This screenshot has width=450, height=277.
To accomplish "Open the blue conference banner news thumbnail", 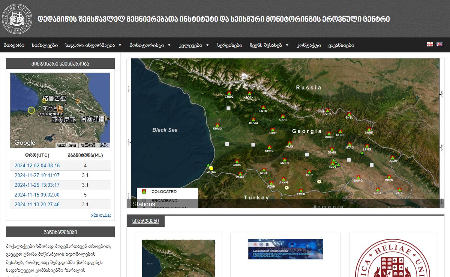I will click(286, 249).
